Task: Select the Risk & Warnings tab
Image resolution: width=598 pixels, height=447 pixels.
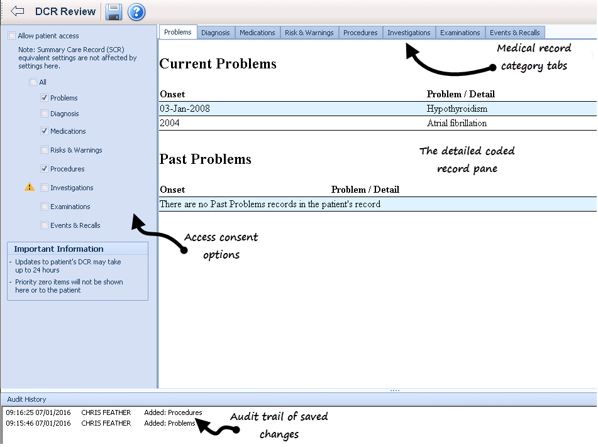Action: (309, 33)
